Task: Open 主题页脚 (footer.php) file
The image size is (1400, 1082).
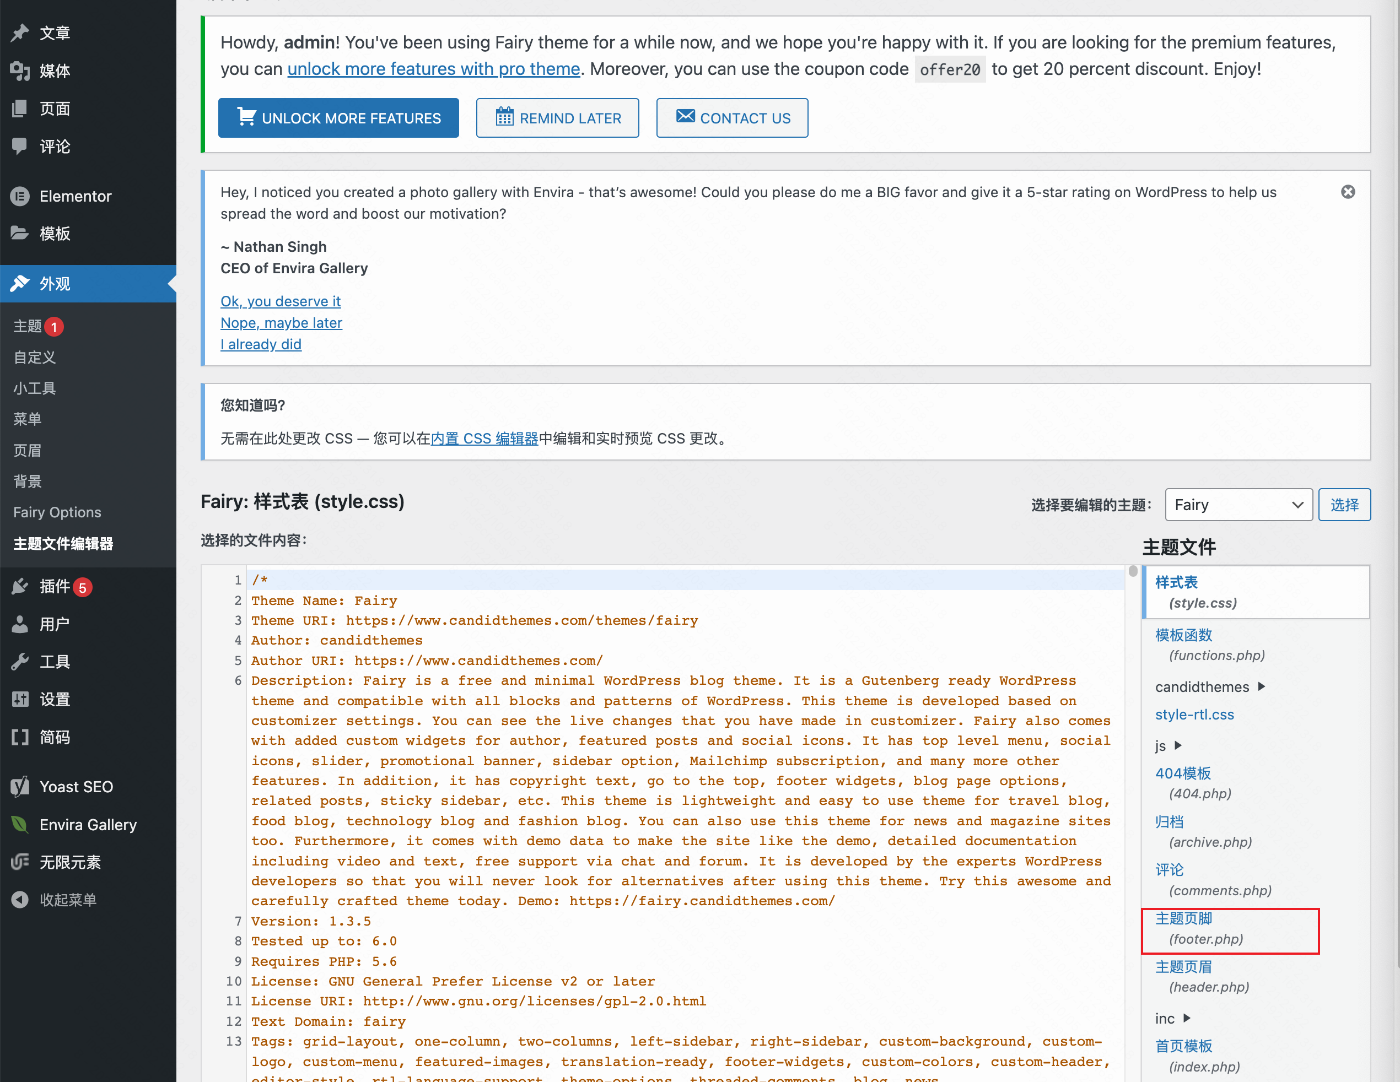Action: pos(1199,928)
